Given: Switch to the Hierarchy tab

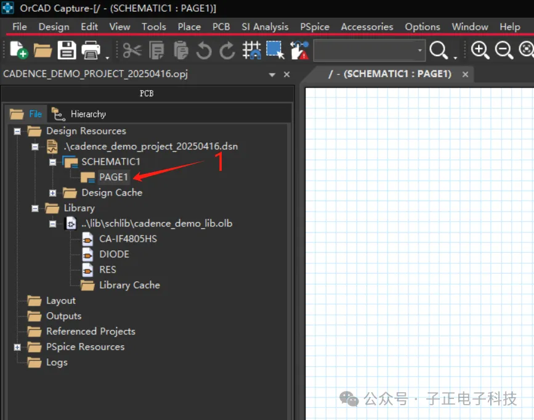Looking at the screenshot, I should coord(79,114).
